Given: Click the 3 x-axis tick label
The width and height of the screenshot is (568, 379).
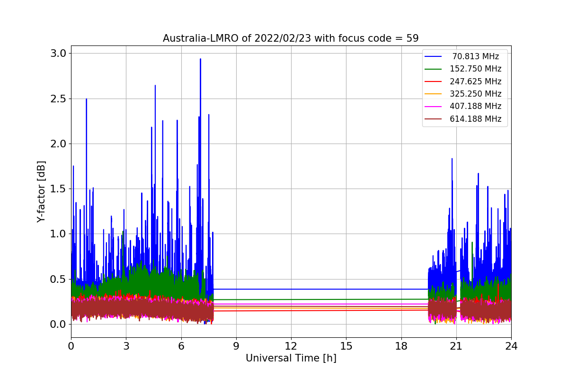Looking at the screenshot, I should tap(126, 346).
